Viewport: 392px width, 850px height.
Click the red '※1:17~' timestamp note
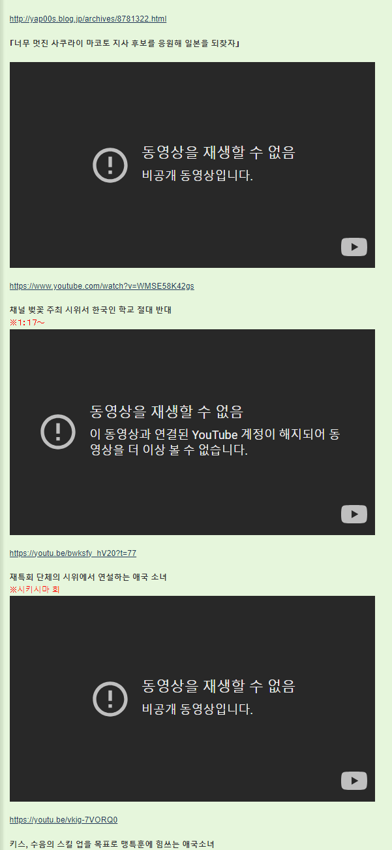point(27,323)
